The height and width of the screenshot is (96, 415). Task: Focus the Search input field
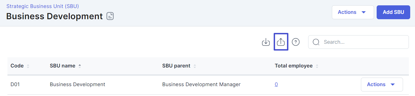click(358, 42)
